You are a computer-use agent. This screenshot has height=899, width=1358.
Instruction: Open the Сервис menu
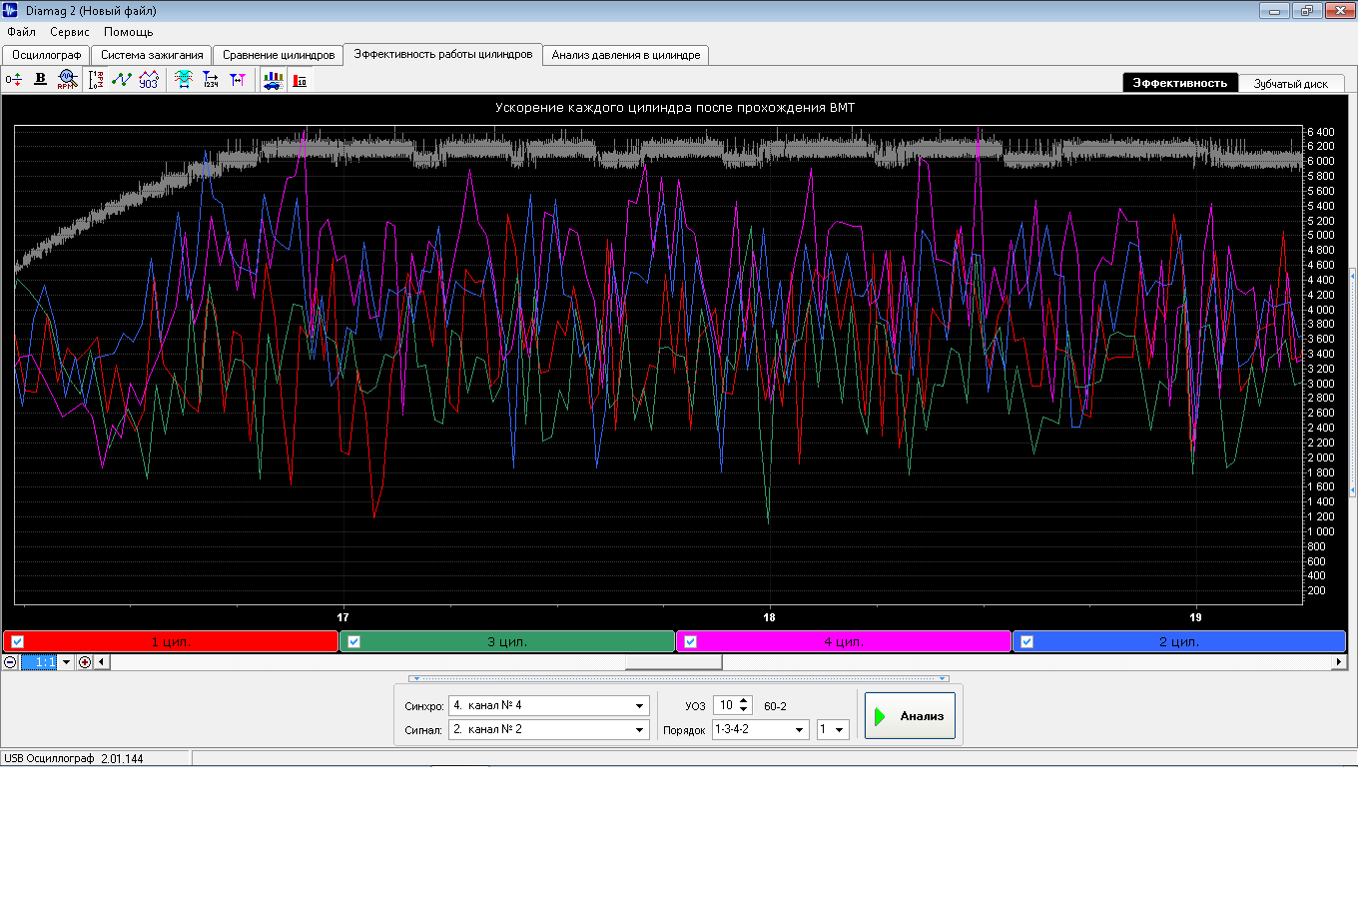[70, 32]
